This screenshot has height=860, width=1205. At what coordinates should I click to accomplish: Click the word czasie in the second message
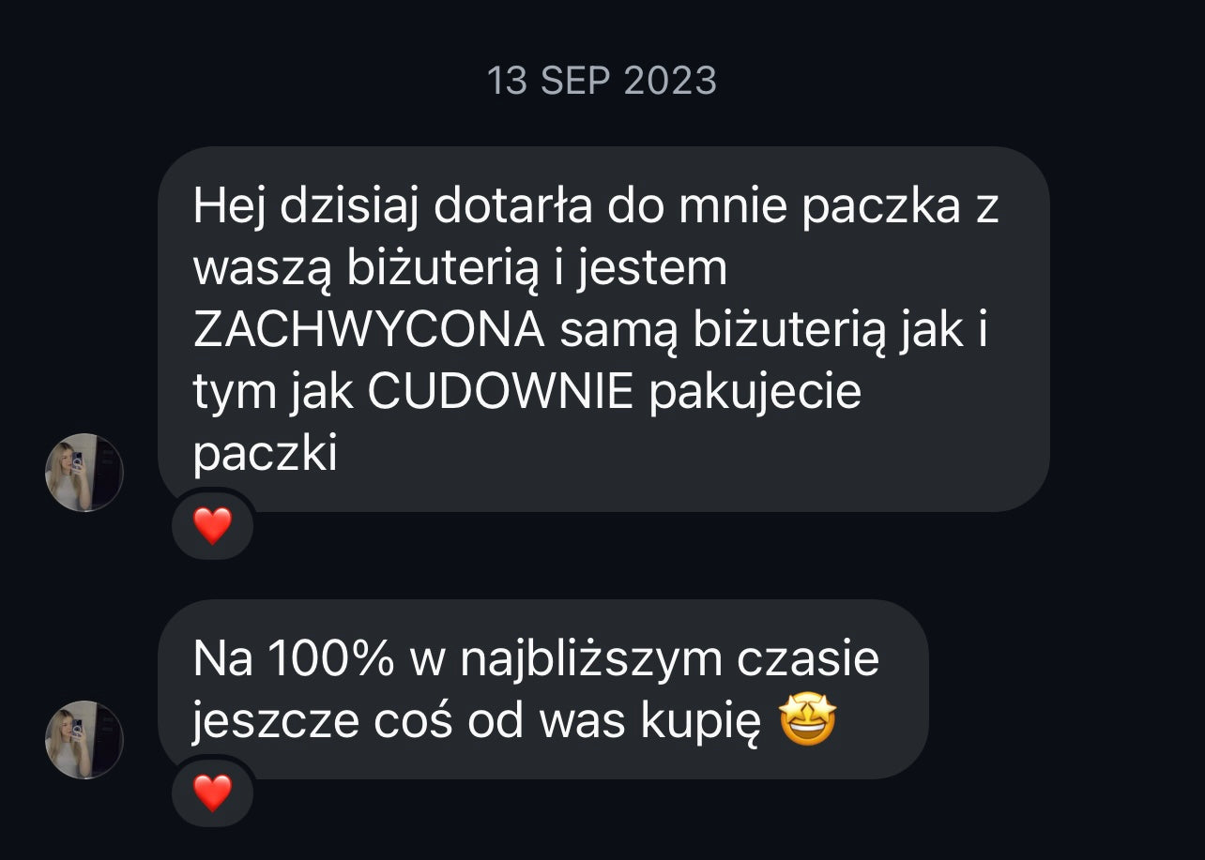click(808, 659)
